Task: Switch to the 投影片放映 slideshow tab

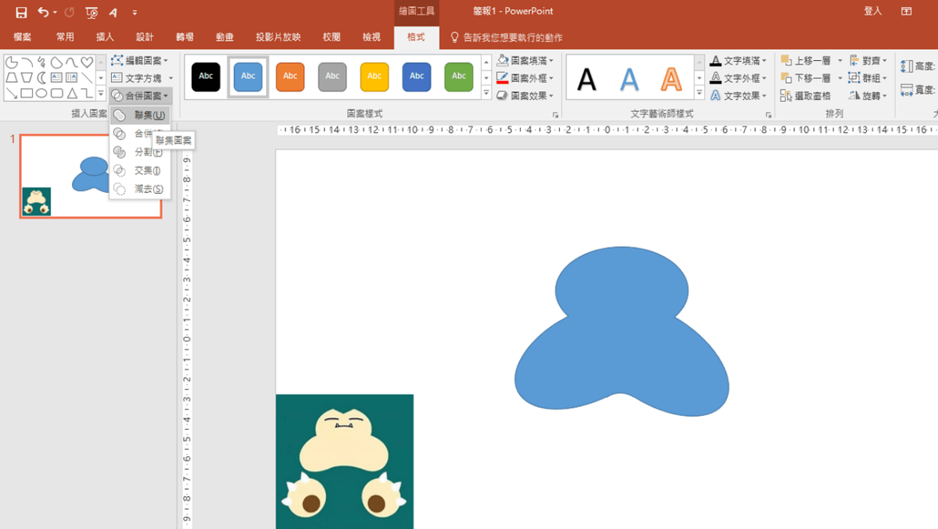Action: point(278,37)
